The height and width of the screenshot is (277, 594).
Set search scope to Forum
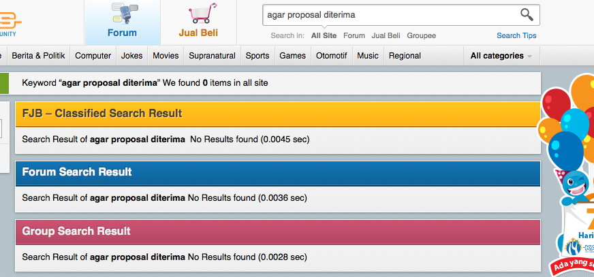point(354,35)
